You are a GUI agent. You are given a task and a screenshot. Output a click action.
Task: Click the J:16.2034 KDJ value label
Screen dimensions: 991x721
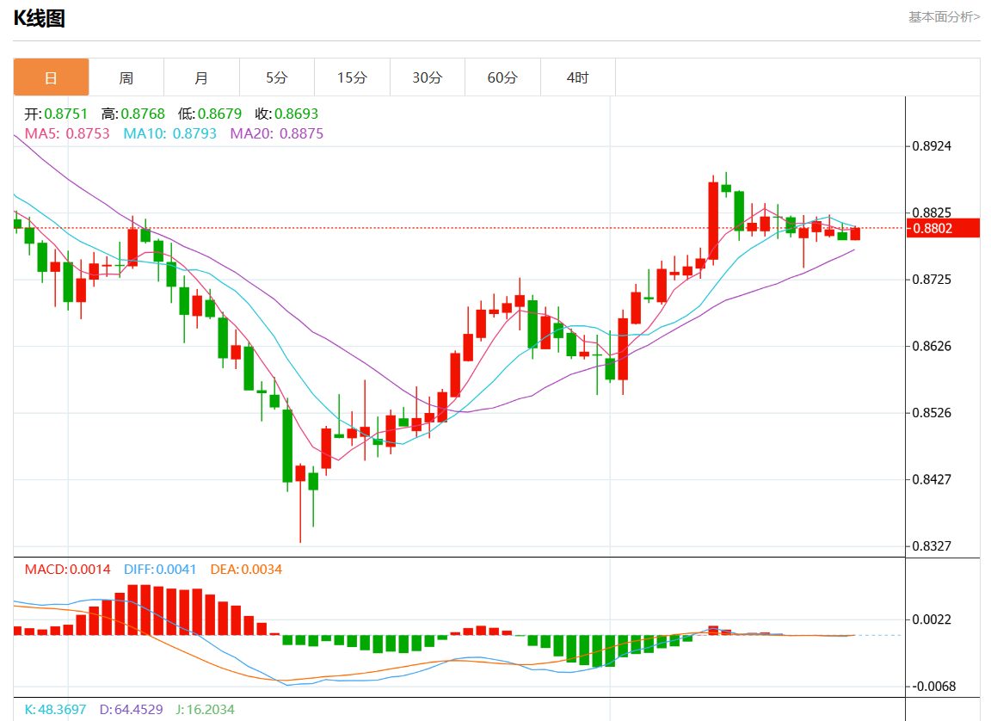205,710
